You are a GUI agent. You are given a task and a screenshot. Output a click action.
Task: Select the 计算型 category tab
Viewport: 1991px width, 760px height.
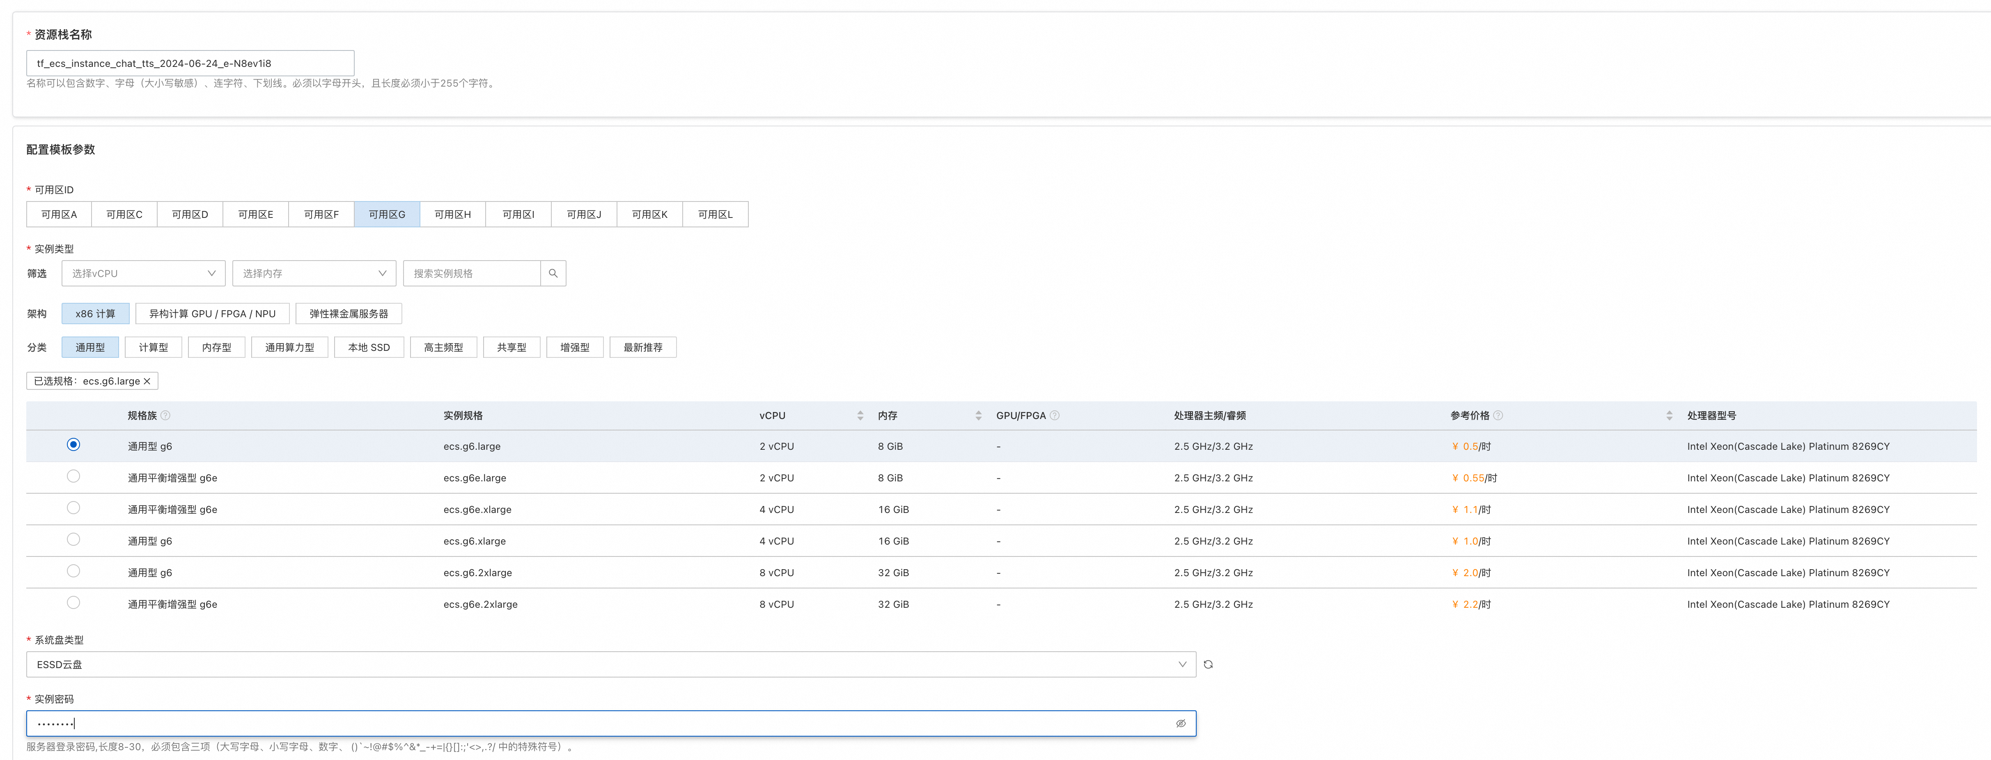(153, 348)
